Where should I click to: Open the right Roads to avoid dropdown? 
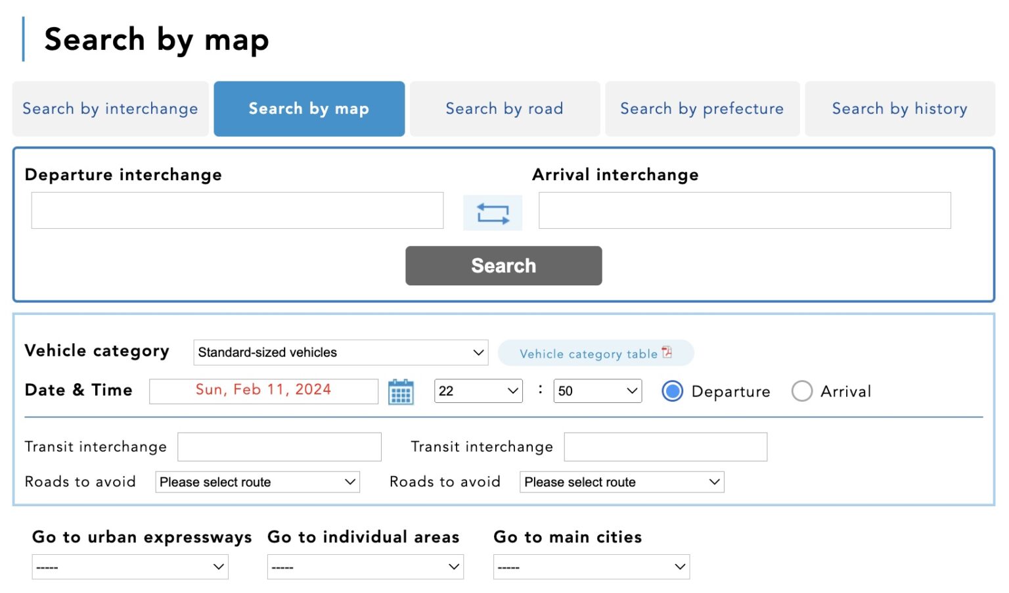click(621, 482)
